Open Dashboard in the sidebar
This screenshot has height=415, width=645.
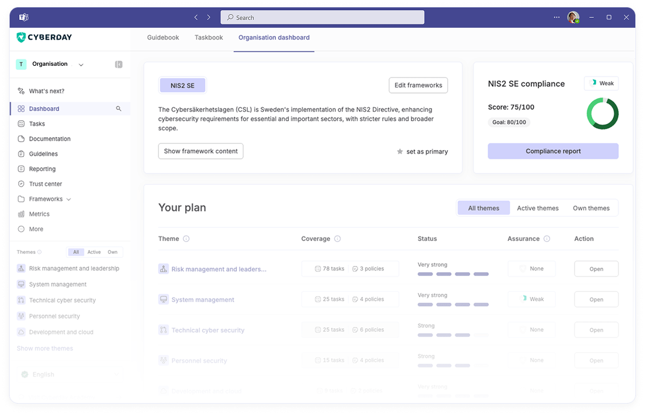tap(70, 108)
